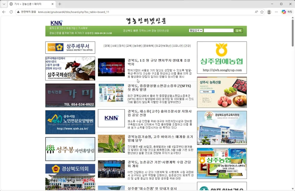Open article 농촌공간 기본·시행계획 수립 간담회
This screenshot has width=295, height=191.
tap(159, 164)
